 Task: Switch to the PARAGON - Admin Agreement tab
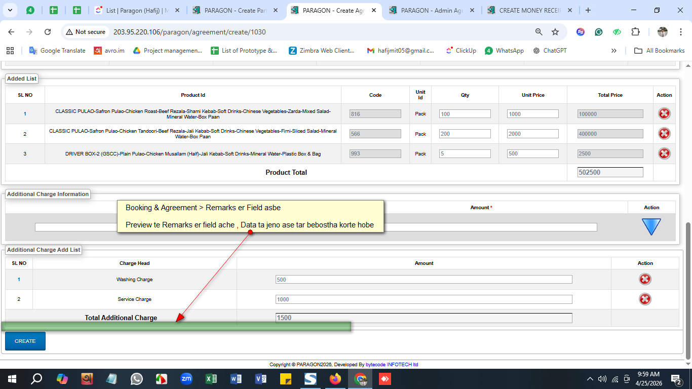(432, 10)
